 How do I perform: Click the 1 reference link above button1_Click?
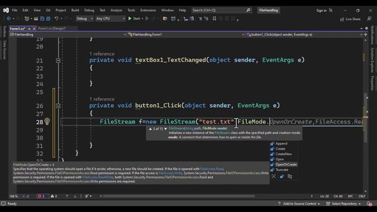[102, 99]
